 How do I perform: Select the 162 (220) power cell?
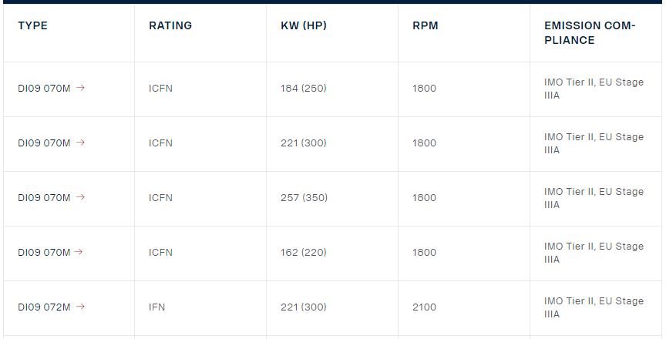coord(304,253)
